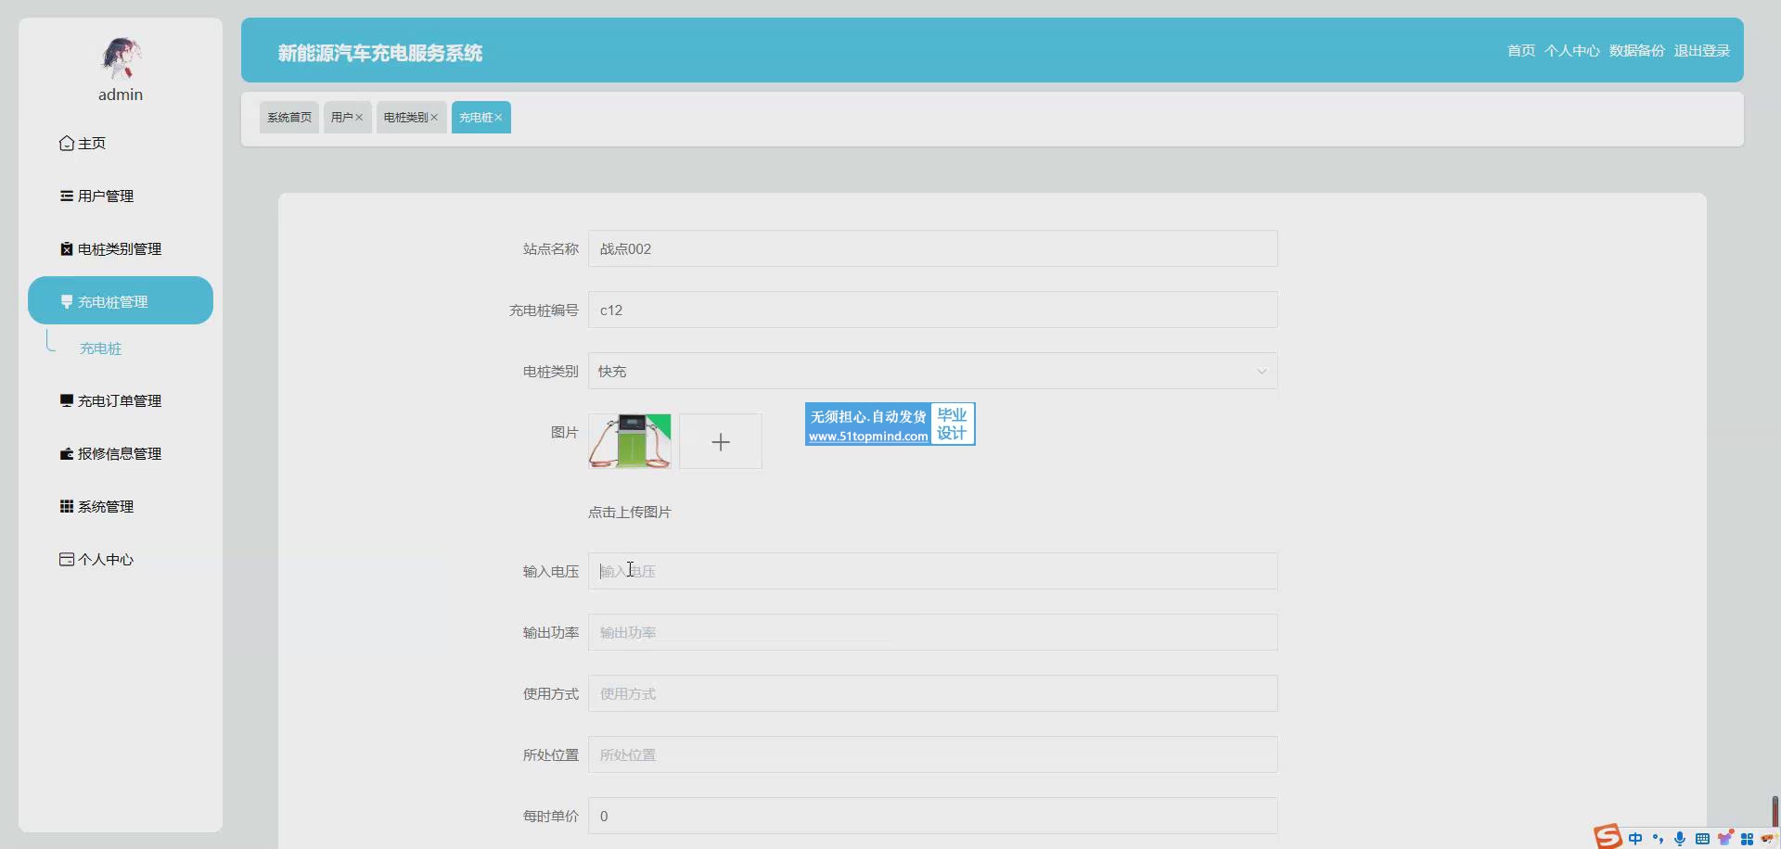Viewport: 1781px width, 849px height.
Task: Close the 用户 tab
Action: point(359,118)
